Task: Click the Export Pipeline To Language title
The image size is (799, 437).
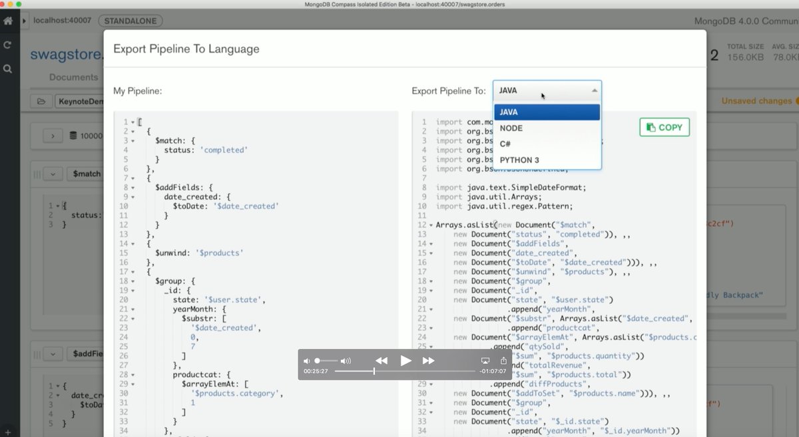Action: click(x=186, y=49)
